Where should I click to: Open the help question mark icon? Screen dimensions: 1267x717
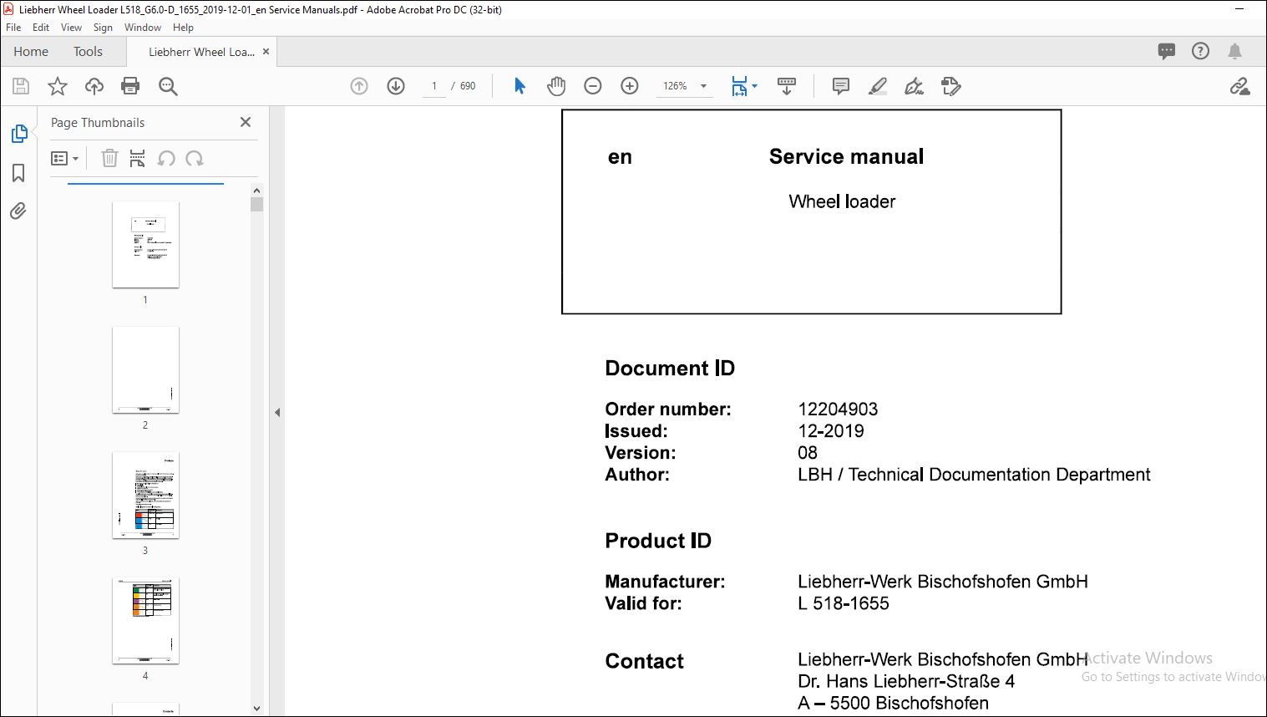click(1200, 51)
